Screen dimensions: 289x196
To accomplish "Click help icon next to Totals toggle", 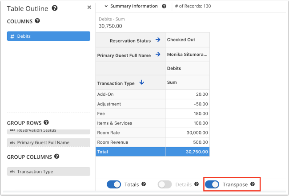I will (144, 184).
